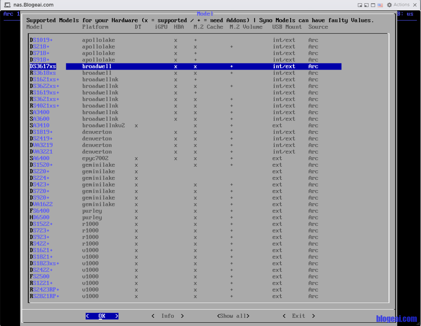
Task: Select the DS1621+ v1000 entry
Action: (x=41, y=250)
